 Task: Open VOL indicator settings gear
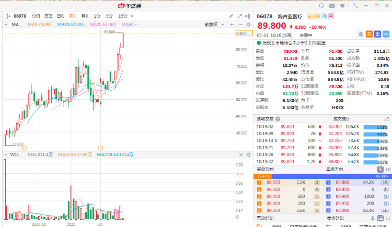point(248,155)
